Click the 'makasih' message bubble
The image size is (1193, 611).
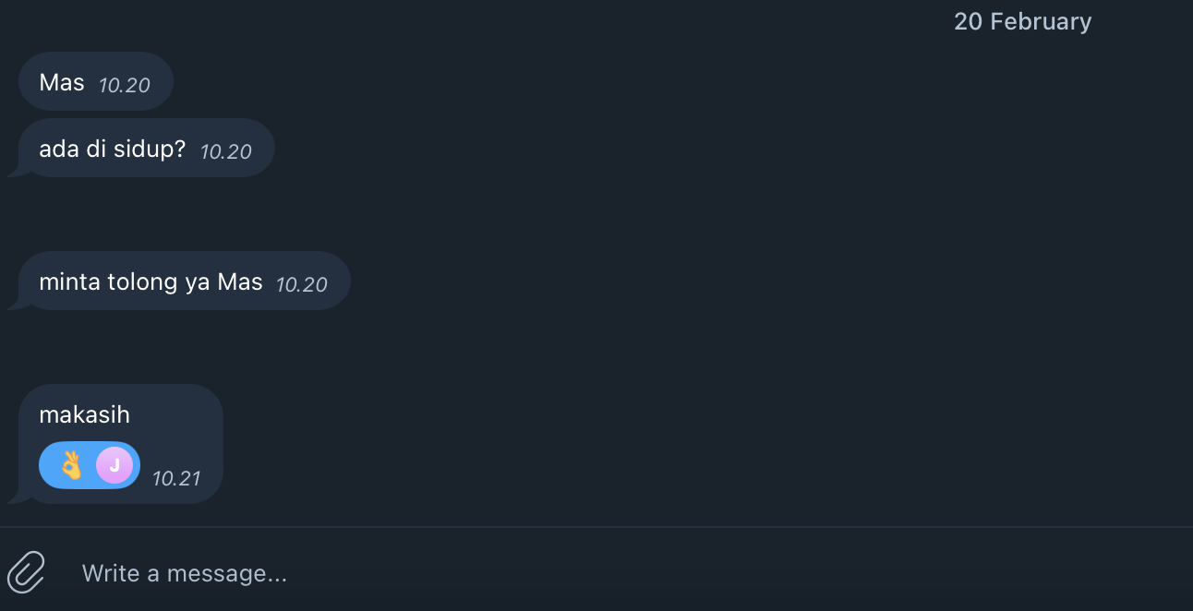[x=121, y=444]
